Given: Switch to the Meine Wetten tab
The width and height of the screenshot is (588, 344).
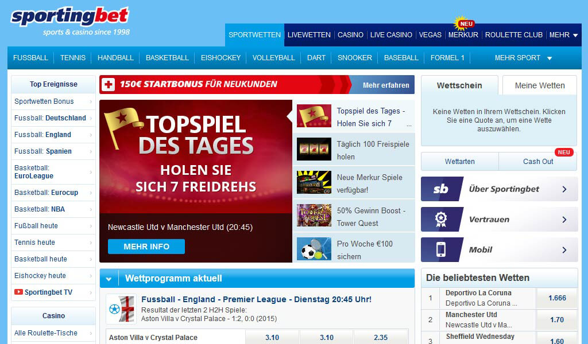Looking at the screenshot, I should 540,85.
